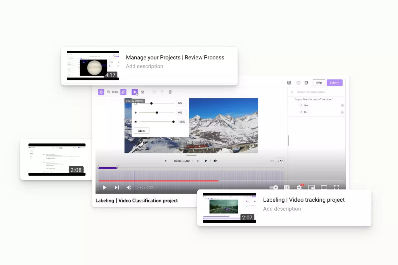Click the category panel scrollbar
Image resolution: width=398 pixels, height=265 pixels.
(x=288, y=140)
